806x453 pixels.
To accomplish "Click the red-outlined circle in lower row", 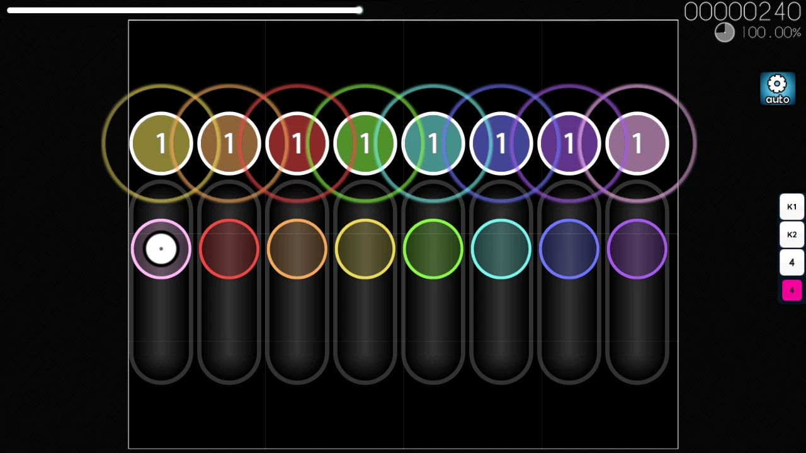I will point(229,249).
